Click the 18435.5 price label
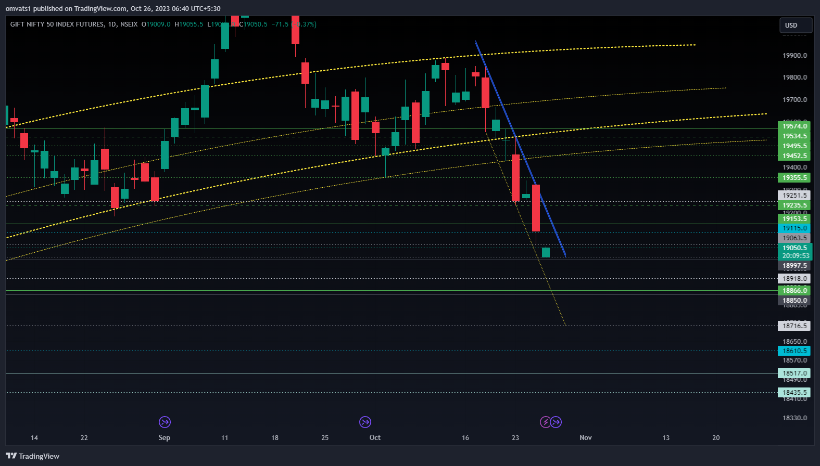The height and width of the screenshot is (466, 820). [x=794, y=393]
